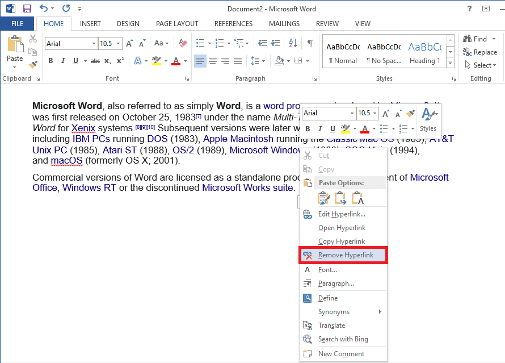Switch to the PAGE LAYOUT tab
Screen dimensions: 505x363
[177, 23]
